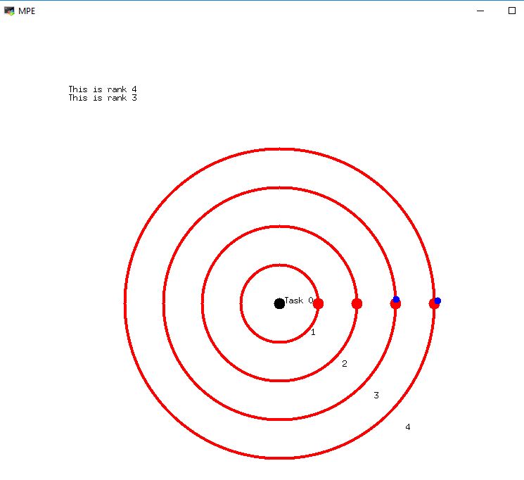This screenshot has width=524, height=480.
Task: Select the red dot on ring 2
Action: click(357, 304)
